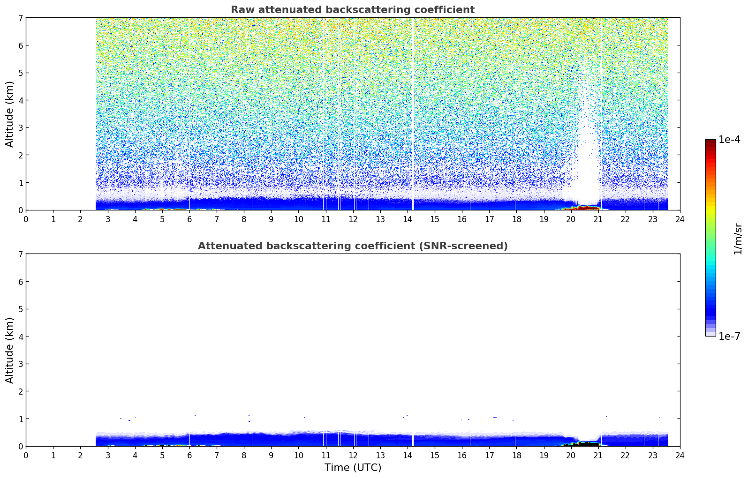Click the 'Raw attenuated backscattering coefficient' title
This screenshot has height=478, width=748.
pos(353,10)
